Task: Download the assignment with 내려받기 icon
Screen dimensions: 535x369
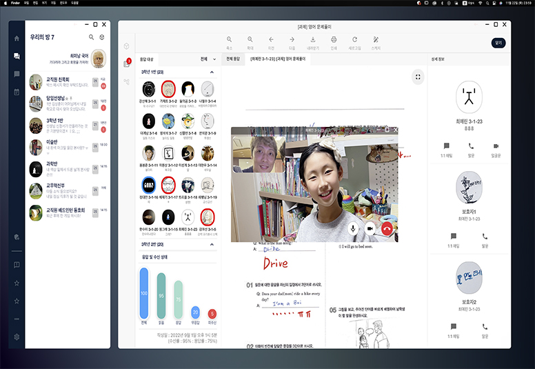Action: pos(312,42)
